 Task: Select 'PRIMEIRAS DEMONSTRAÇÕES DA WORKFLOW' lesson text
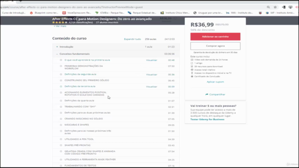pyautogui.click(x=84, y=67)
